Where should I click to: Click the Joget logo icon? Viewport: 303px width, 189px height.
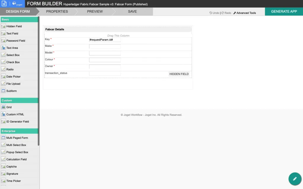pos(17,4)
